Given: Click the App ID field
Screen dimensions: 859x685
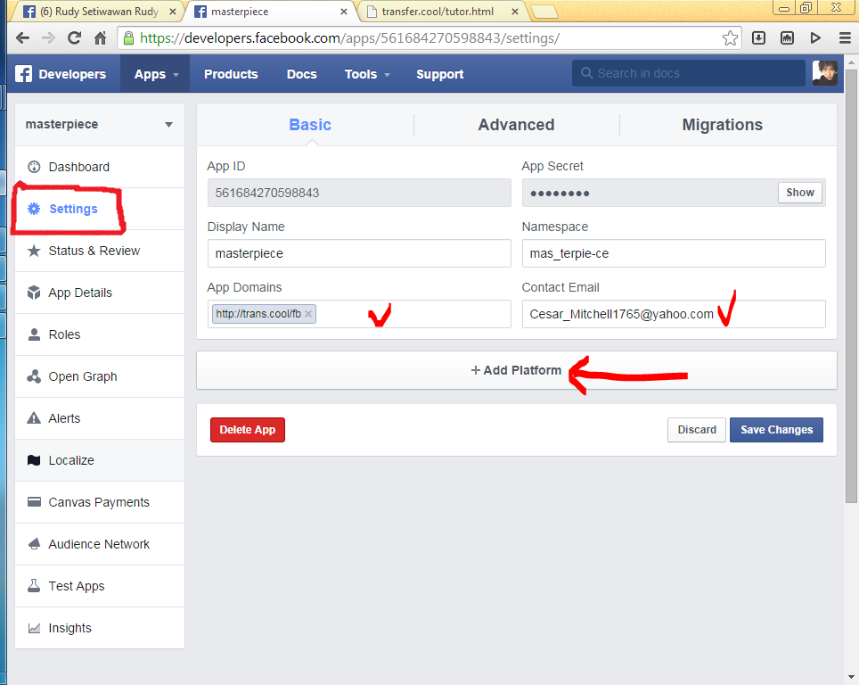Looking at the screenshot, I should click(x=359, y=193).
